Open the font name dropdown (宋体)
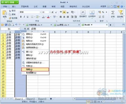126x104 pixels. pyautogui.click(x=41, y=12)
